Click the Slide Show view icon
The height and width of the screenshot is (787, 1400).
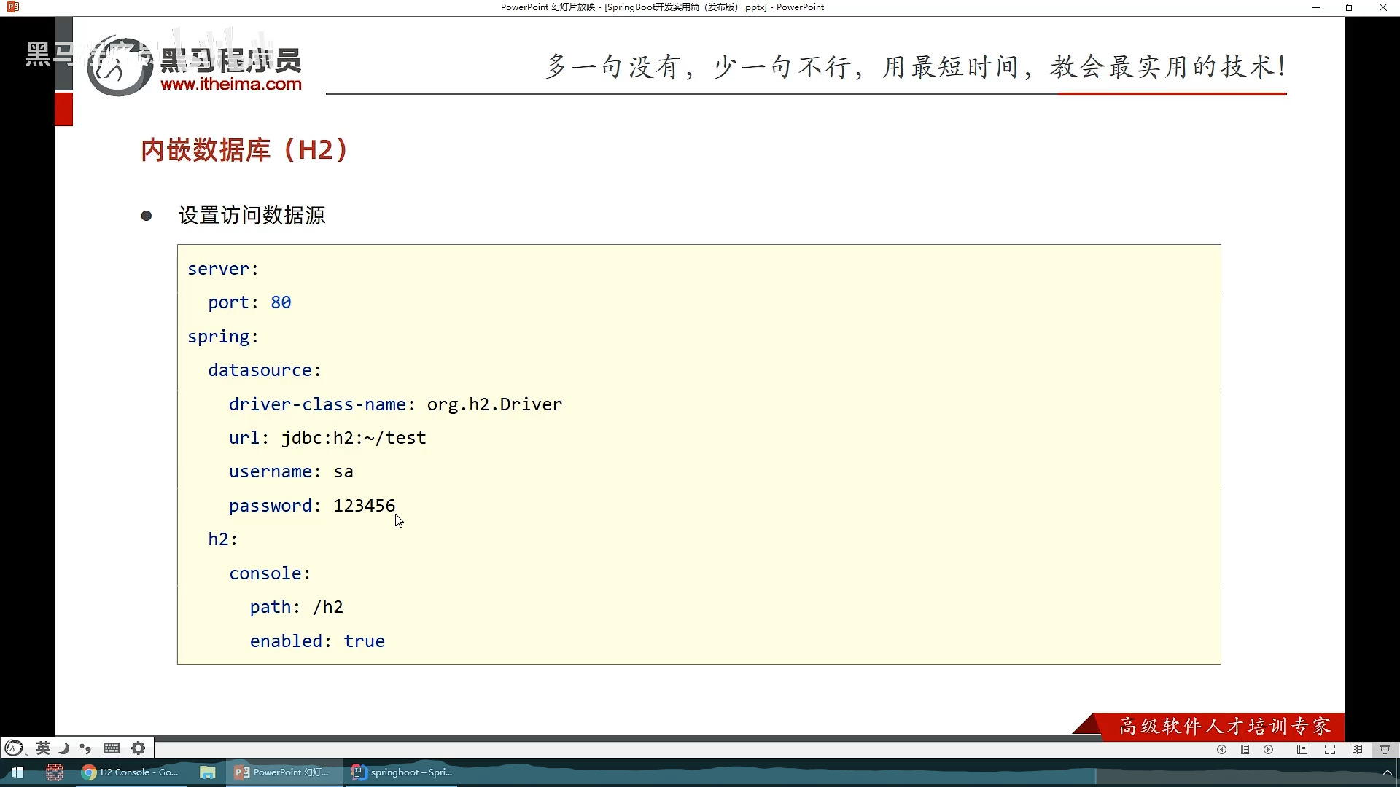click(x=1385, y=749)
